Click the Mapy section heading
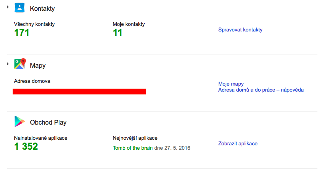The height and width of the screenshot is (172, 321). [38, 65]
